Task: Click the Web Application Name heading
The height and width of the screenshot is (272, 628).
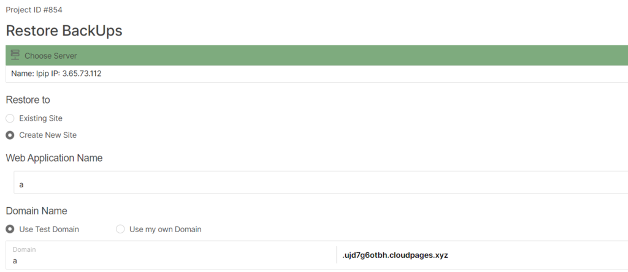Action: pos(54,158)
